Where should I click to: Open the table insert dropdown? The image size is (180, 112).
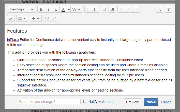22,18
